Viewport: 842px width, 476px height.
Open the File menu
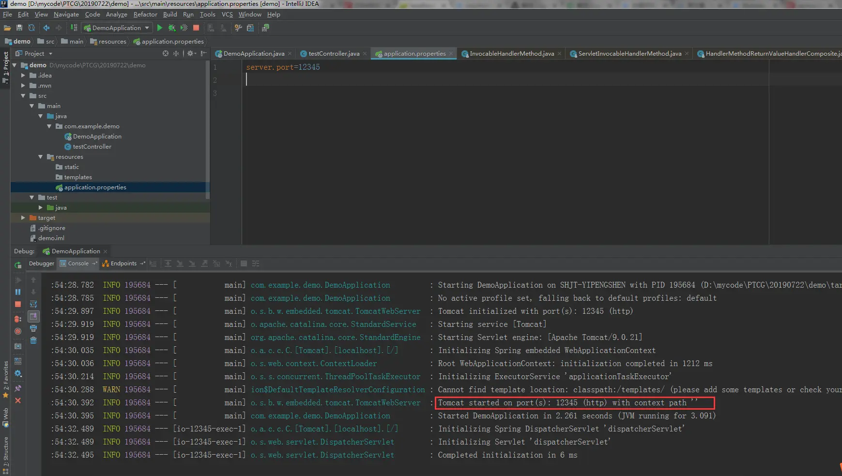[x=7, y=15]
